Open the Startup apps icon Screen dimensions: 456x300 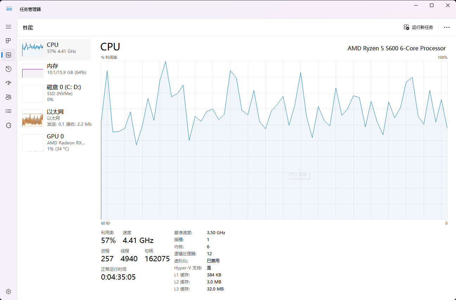(8, 83)
